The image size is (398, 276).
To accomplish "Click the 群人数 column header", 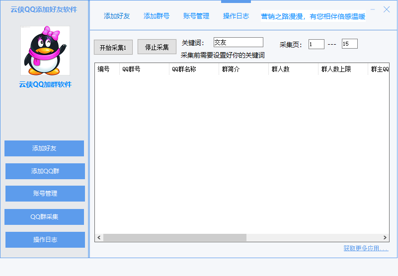I will pos(294,69).
